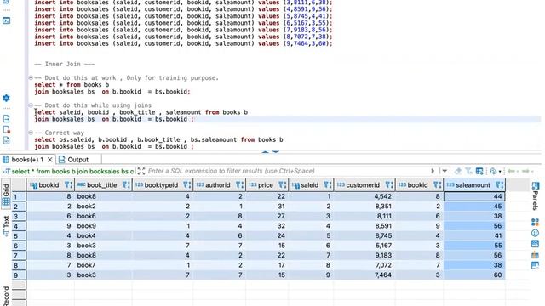Click the expand filter panel icon
This screenshot has width=545, height=306.
(141, 171)
